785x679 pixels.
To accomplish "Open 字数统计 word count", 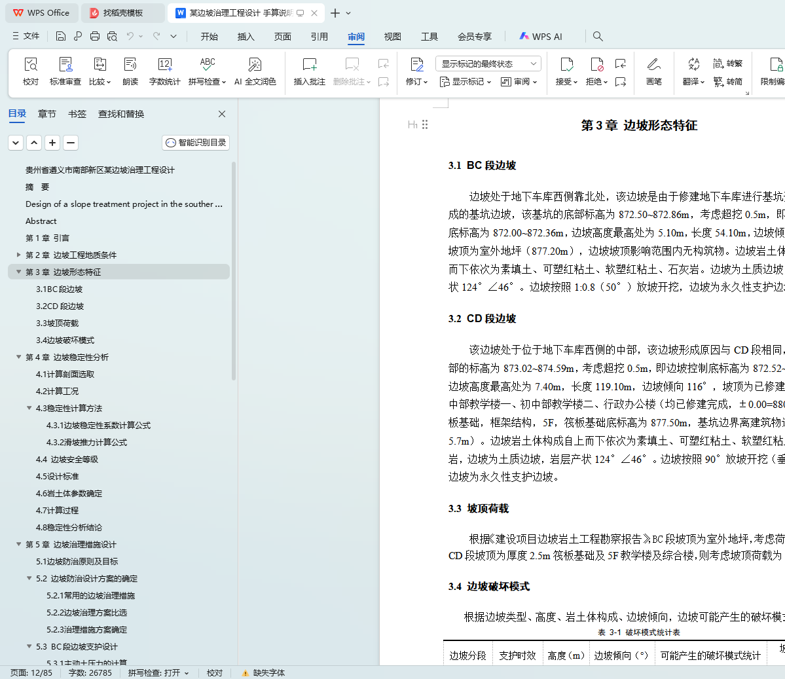I will 165,71.
